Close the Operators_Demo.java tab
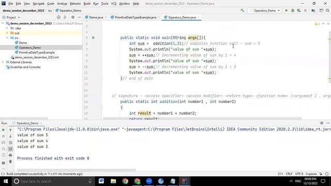Viewport: 331px width, 186px height. pos(199,17)
